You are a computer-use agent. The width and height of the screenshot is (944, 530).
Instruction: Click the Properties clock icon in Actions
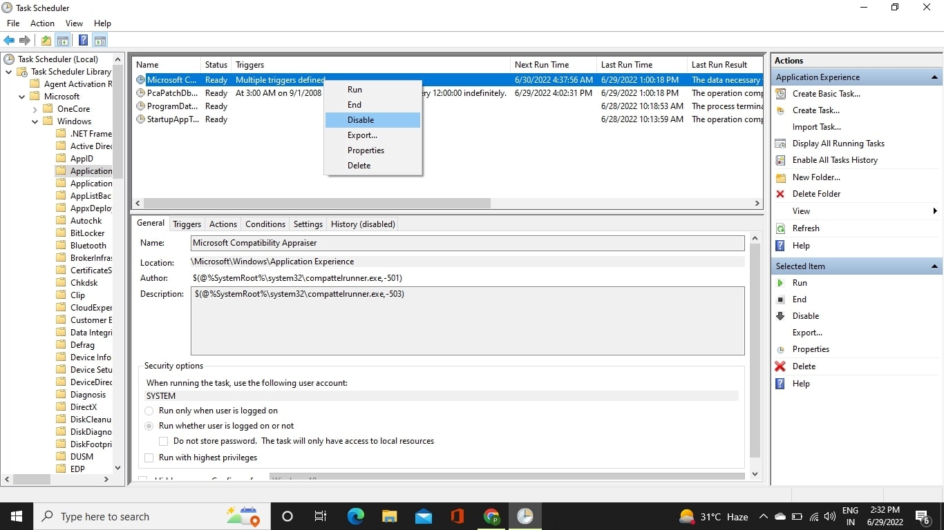click(x=781, y=350)
